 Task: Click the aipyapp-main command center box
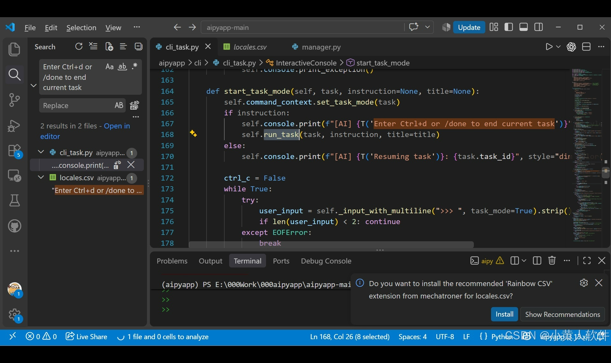point(302,27)
